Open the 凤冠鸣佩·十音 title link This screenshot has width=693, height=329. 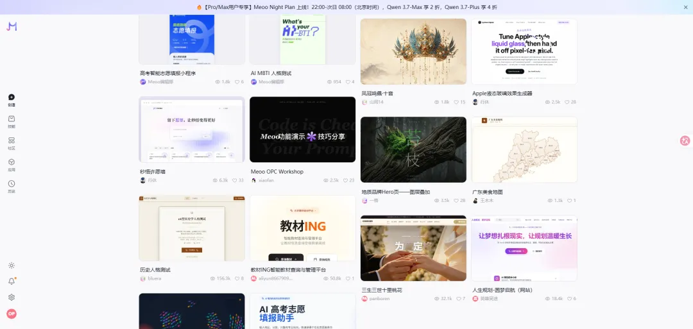pyautogui.click(x=377, y=94)
